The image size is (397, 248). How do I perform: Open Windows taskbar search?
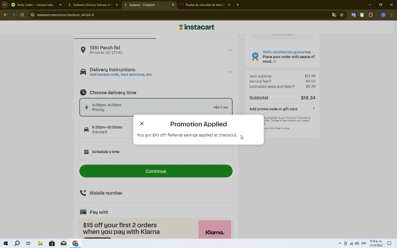(x=17, y=243)
